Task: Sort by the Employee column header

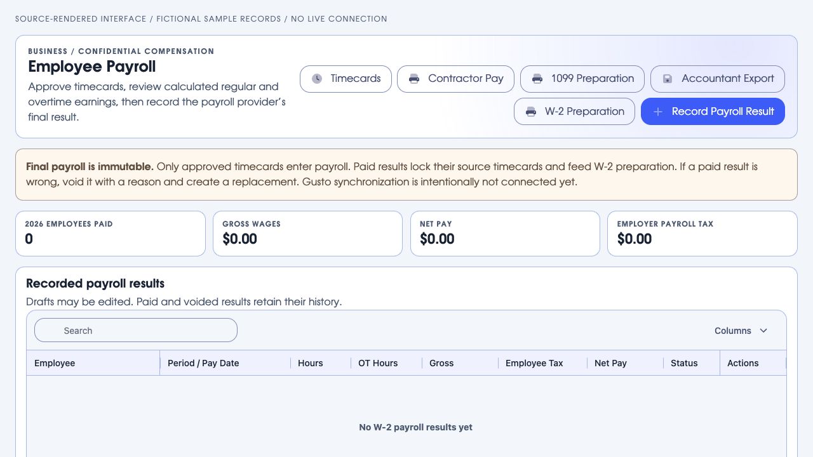Action: point(93,363)
